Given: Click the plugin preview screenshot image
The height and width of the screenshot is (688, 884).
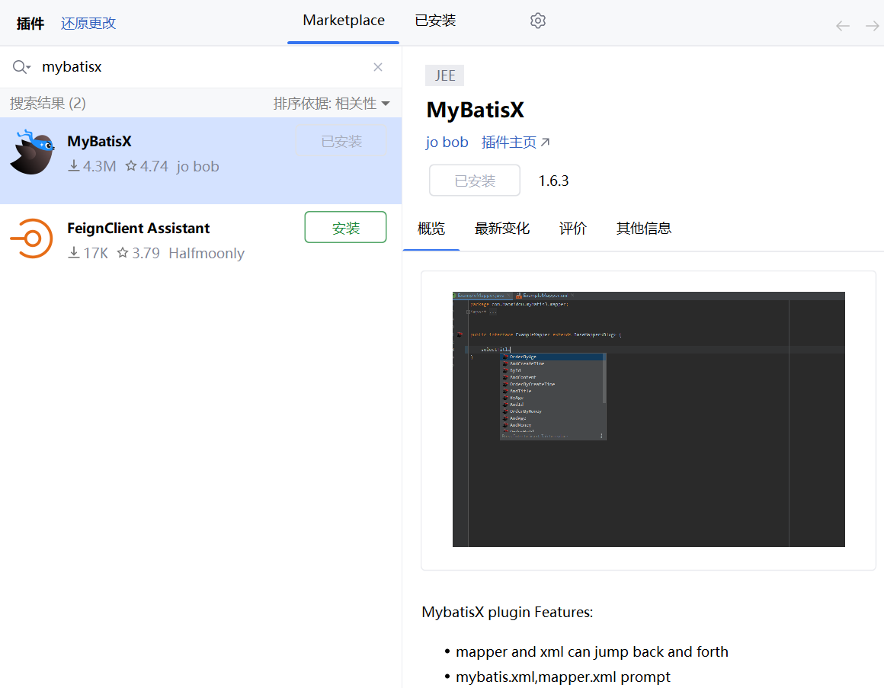Looking at the screenshot, I should pos(649,419).
